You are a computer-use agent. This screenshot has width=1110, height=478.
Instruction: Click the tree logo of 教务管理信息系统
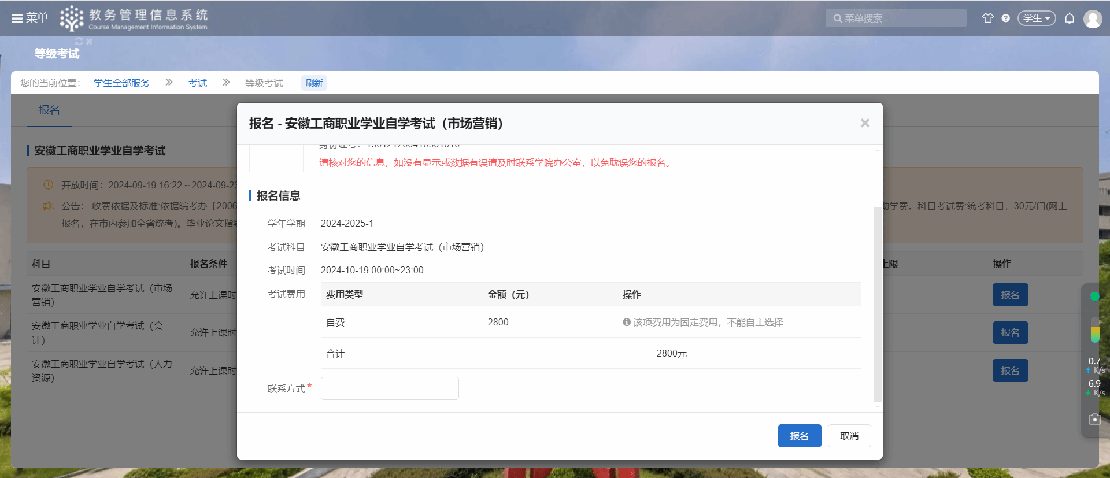[72, 18]
